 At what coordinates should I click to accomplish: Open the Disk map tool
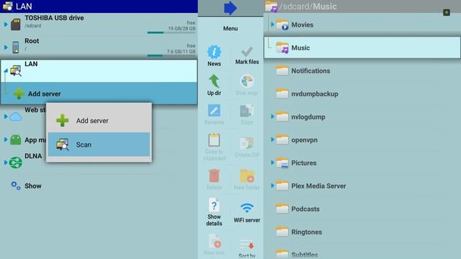[246, 81]
